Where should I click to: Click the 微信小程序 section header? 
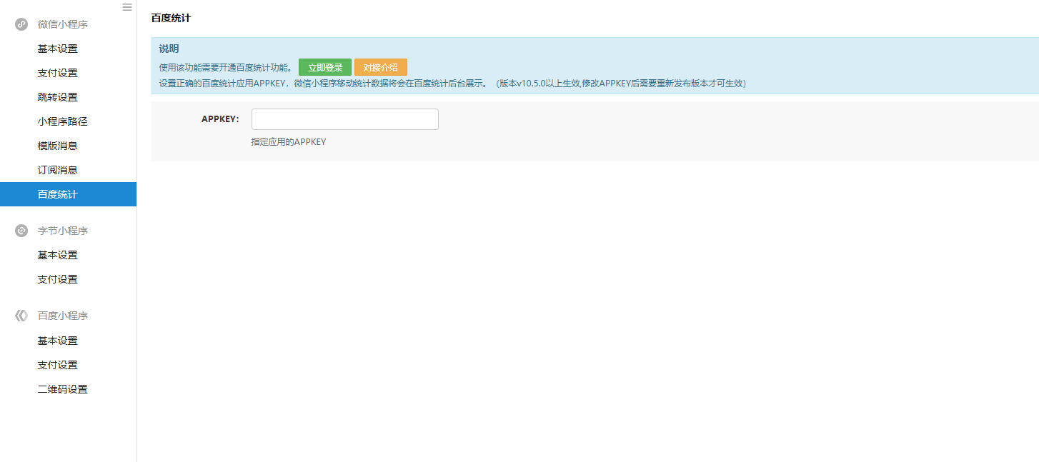coord(63,24)
